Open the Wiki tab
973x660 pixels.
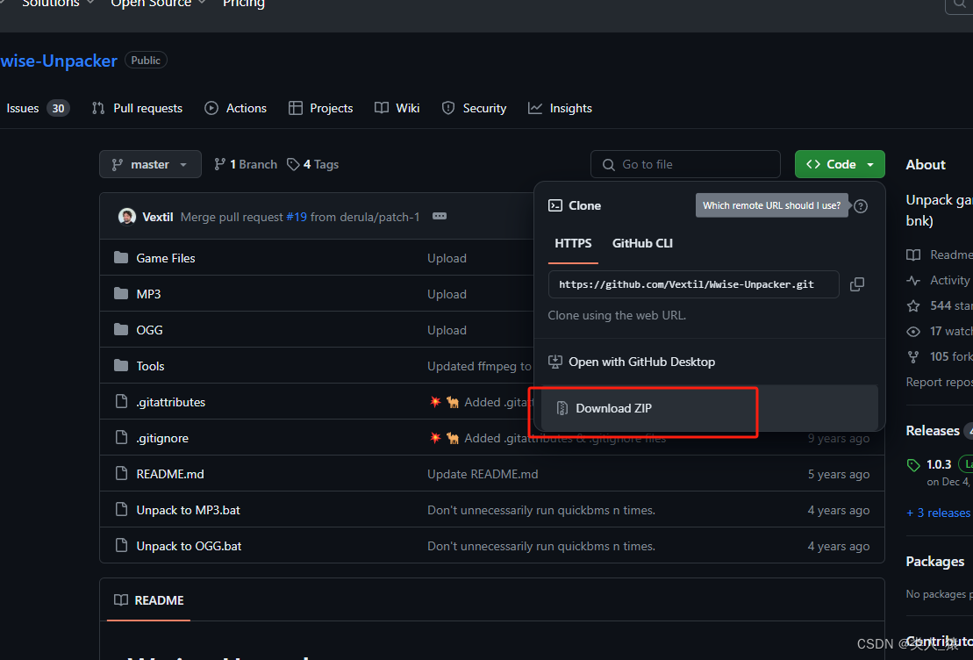coord(397,108)
